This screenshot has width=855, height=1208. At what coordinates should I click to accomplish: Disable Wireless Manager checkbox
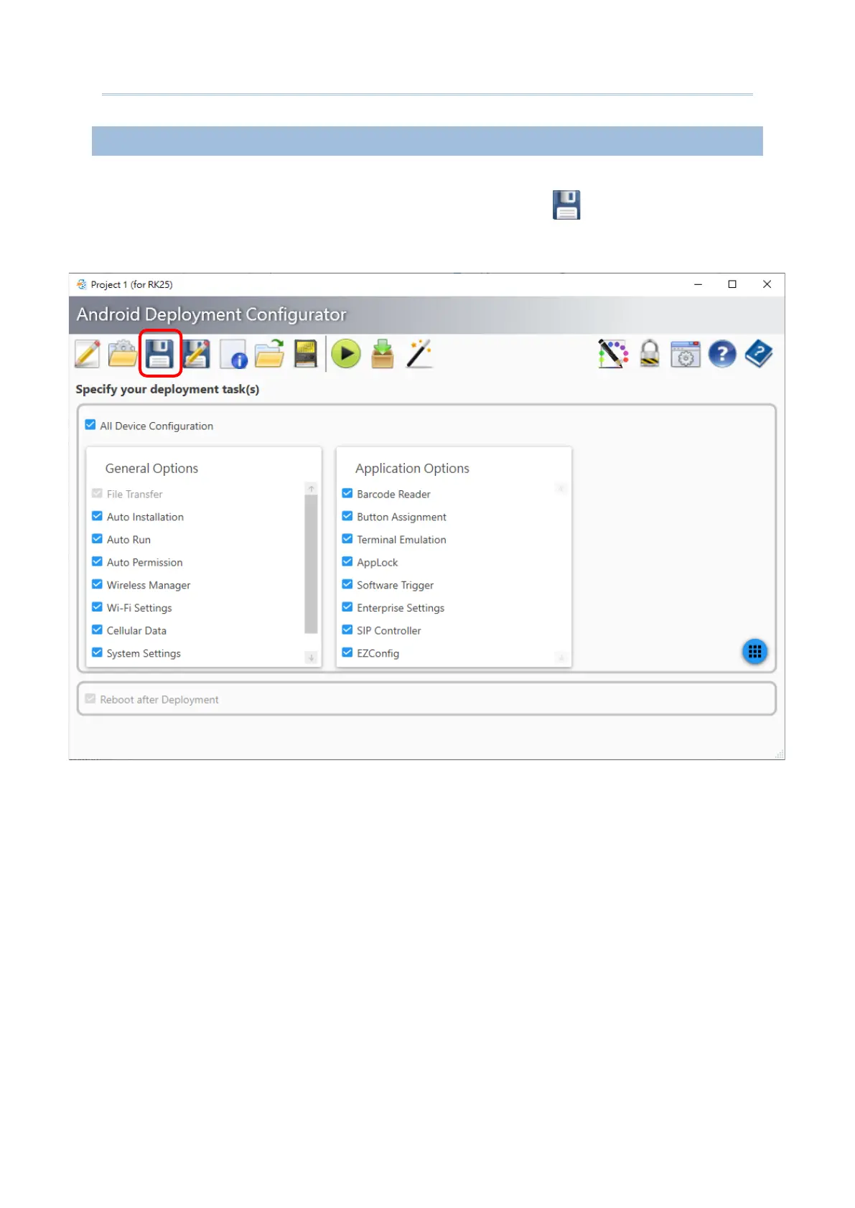pos(97,584)
